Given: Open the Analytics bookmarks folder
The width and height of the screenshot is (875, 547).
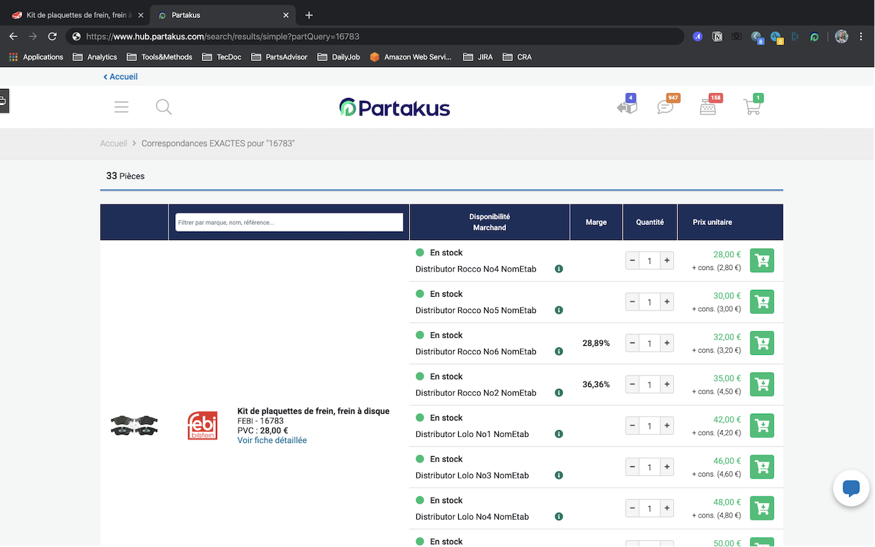Looking at the screenshot, I should [95, 57].
